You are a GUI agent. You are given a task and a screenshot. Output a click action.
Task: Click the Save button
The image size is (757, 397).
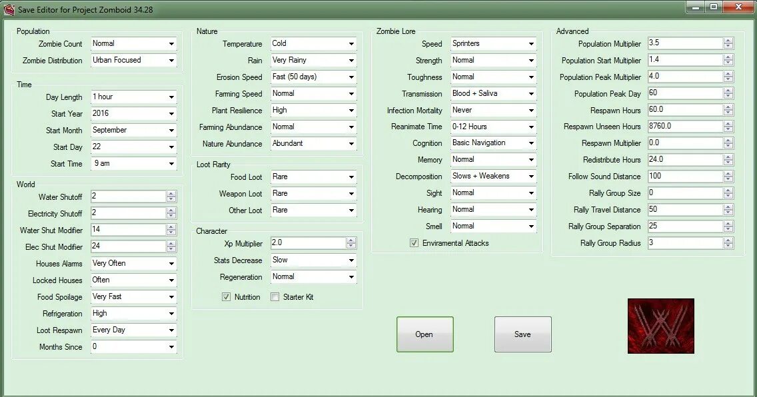tap(523, 334)
